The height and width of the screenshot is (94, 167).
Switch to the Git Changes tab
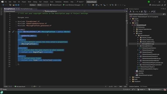pos(144,86)
